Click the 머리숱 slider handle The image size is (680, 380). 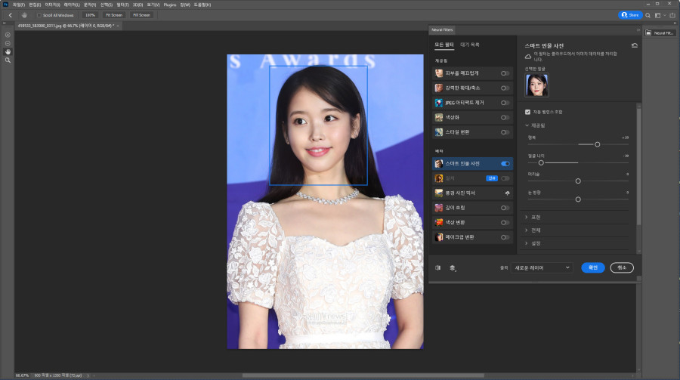tap(578, 181)
